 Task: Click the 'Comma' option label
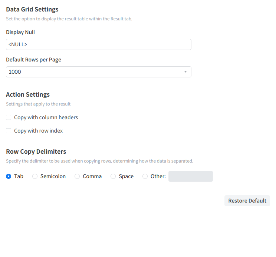click(x=92, y=176)
